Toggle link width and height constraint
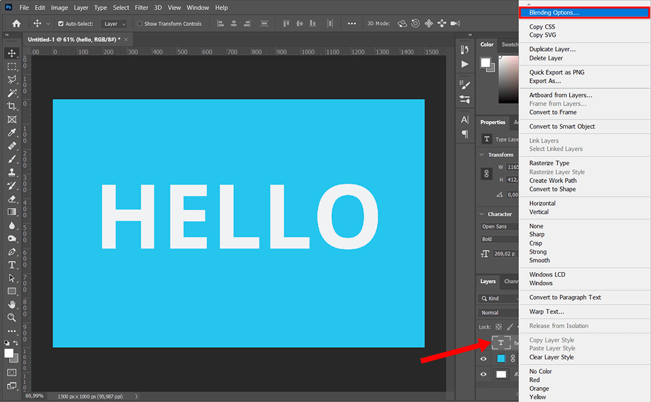Screen dimensions: 651x402 pos(486,174)
